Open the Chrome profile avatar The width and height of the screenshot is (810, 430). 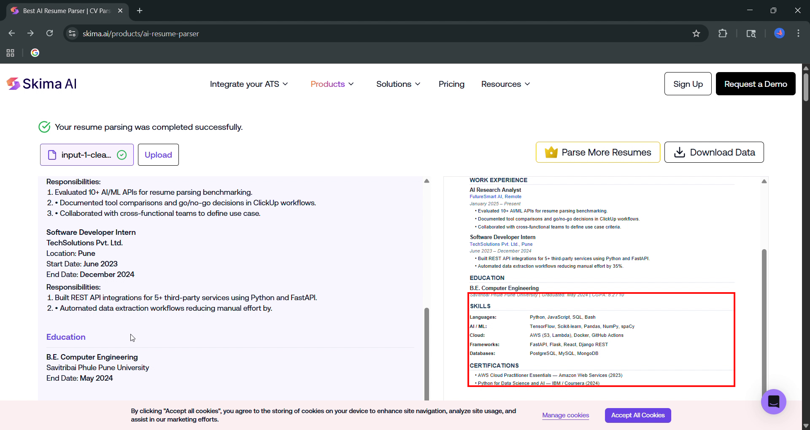coord(779,33)
